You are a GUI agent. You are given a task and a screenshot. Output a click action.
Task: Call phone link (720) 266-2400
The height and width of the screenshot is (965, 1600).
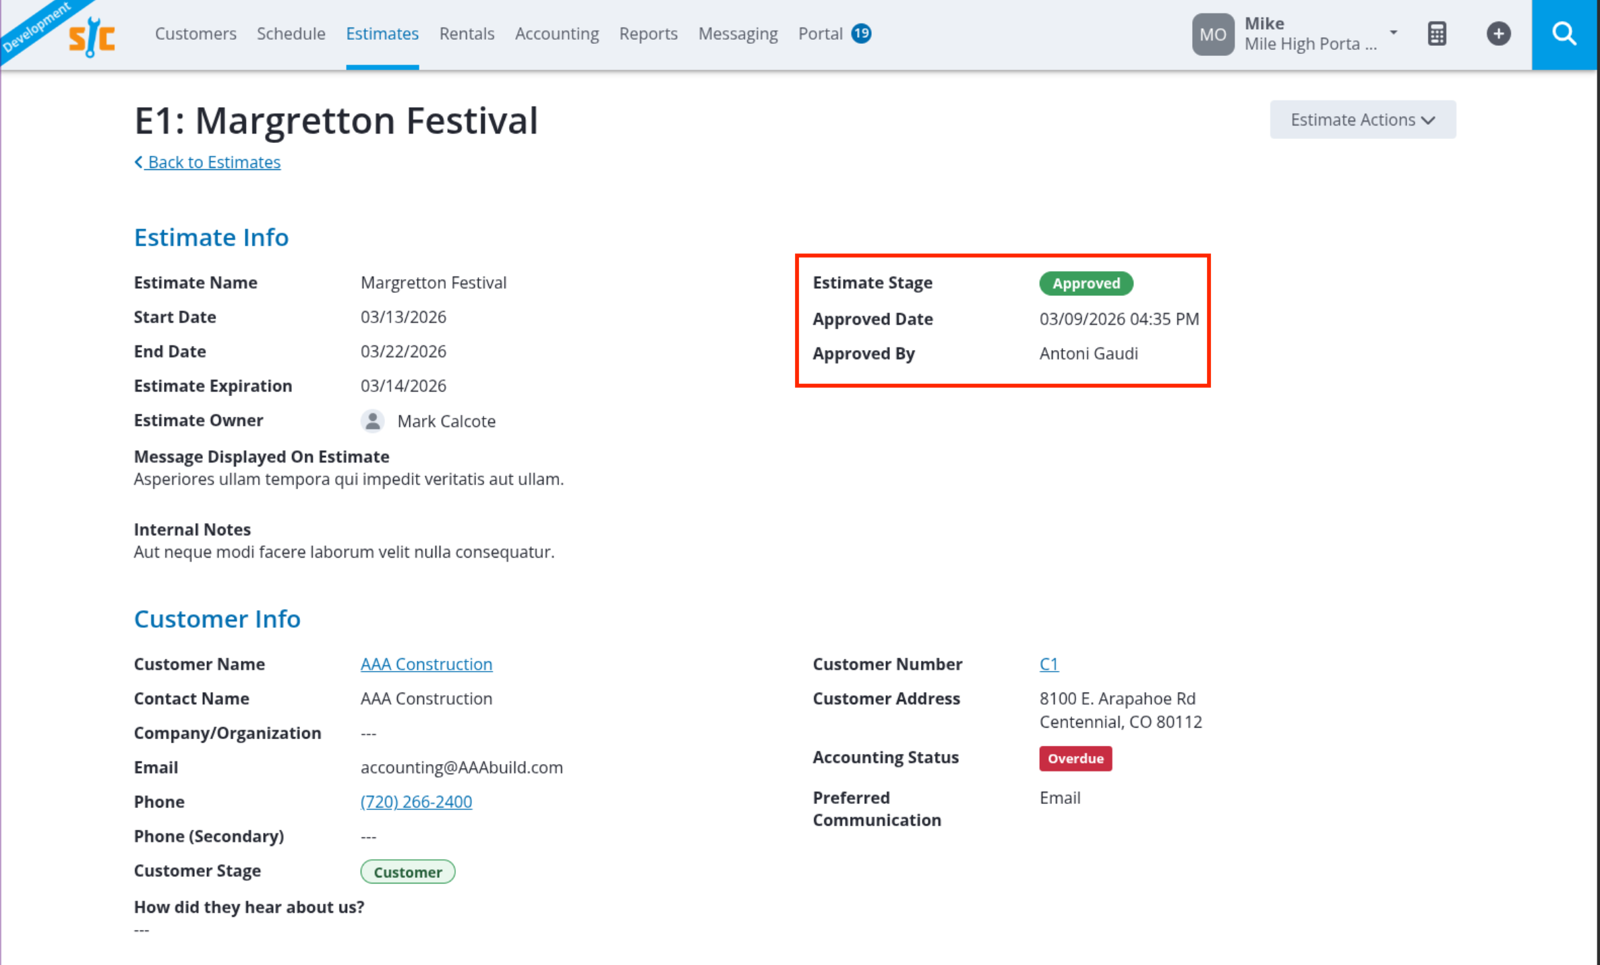(416, 801)
